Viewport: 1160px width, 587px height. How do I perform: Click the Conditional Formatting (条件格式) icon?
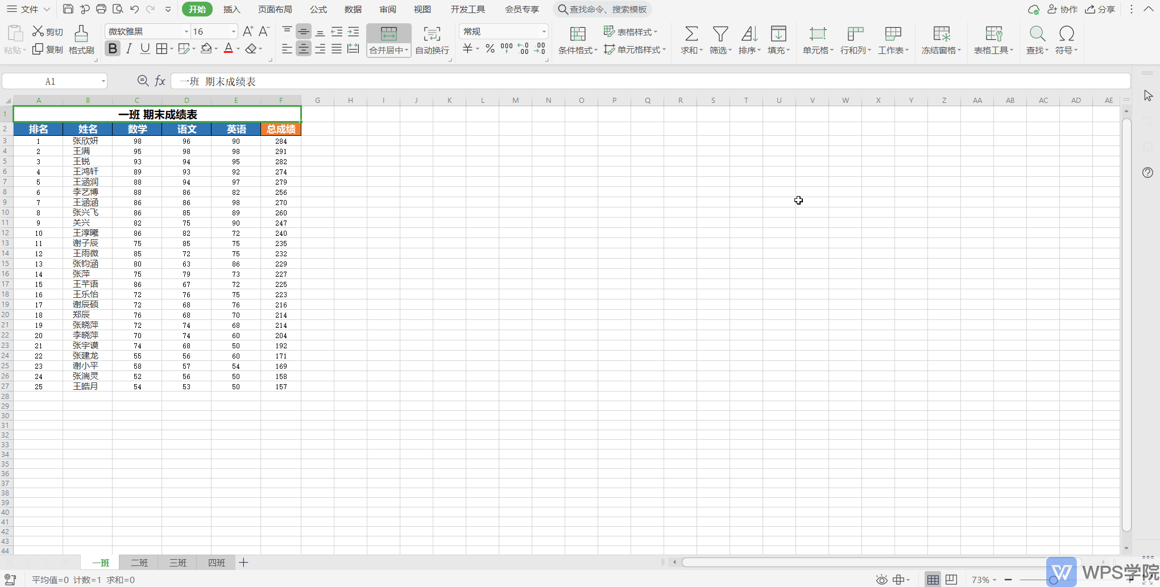577,34
